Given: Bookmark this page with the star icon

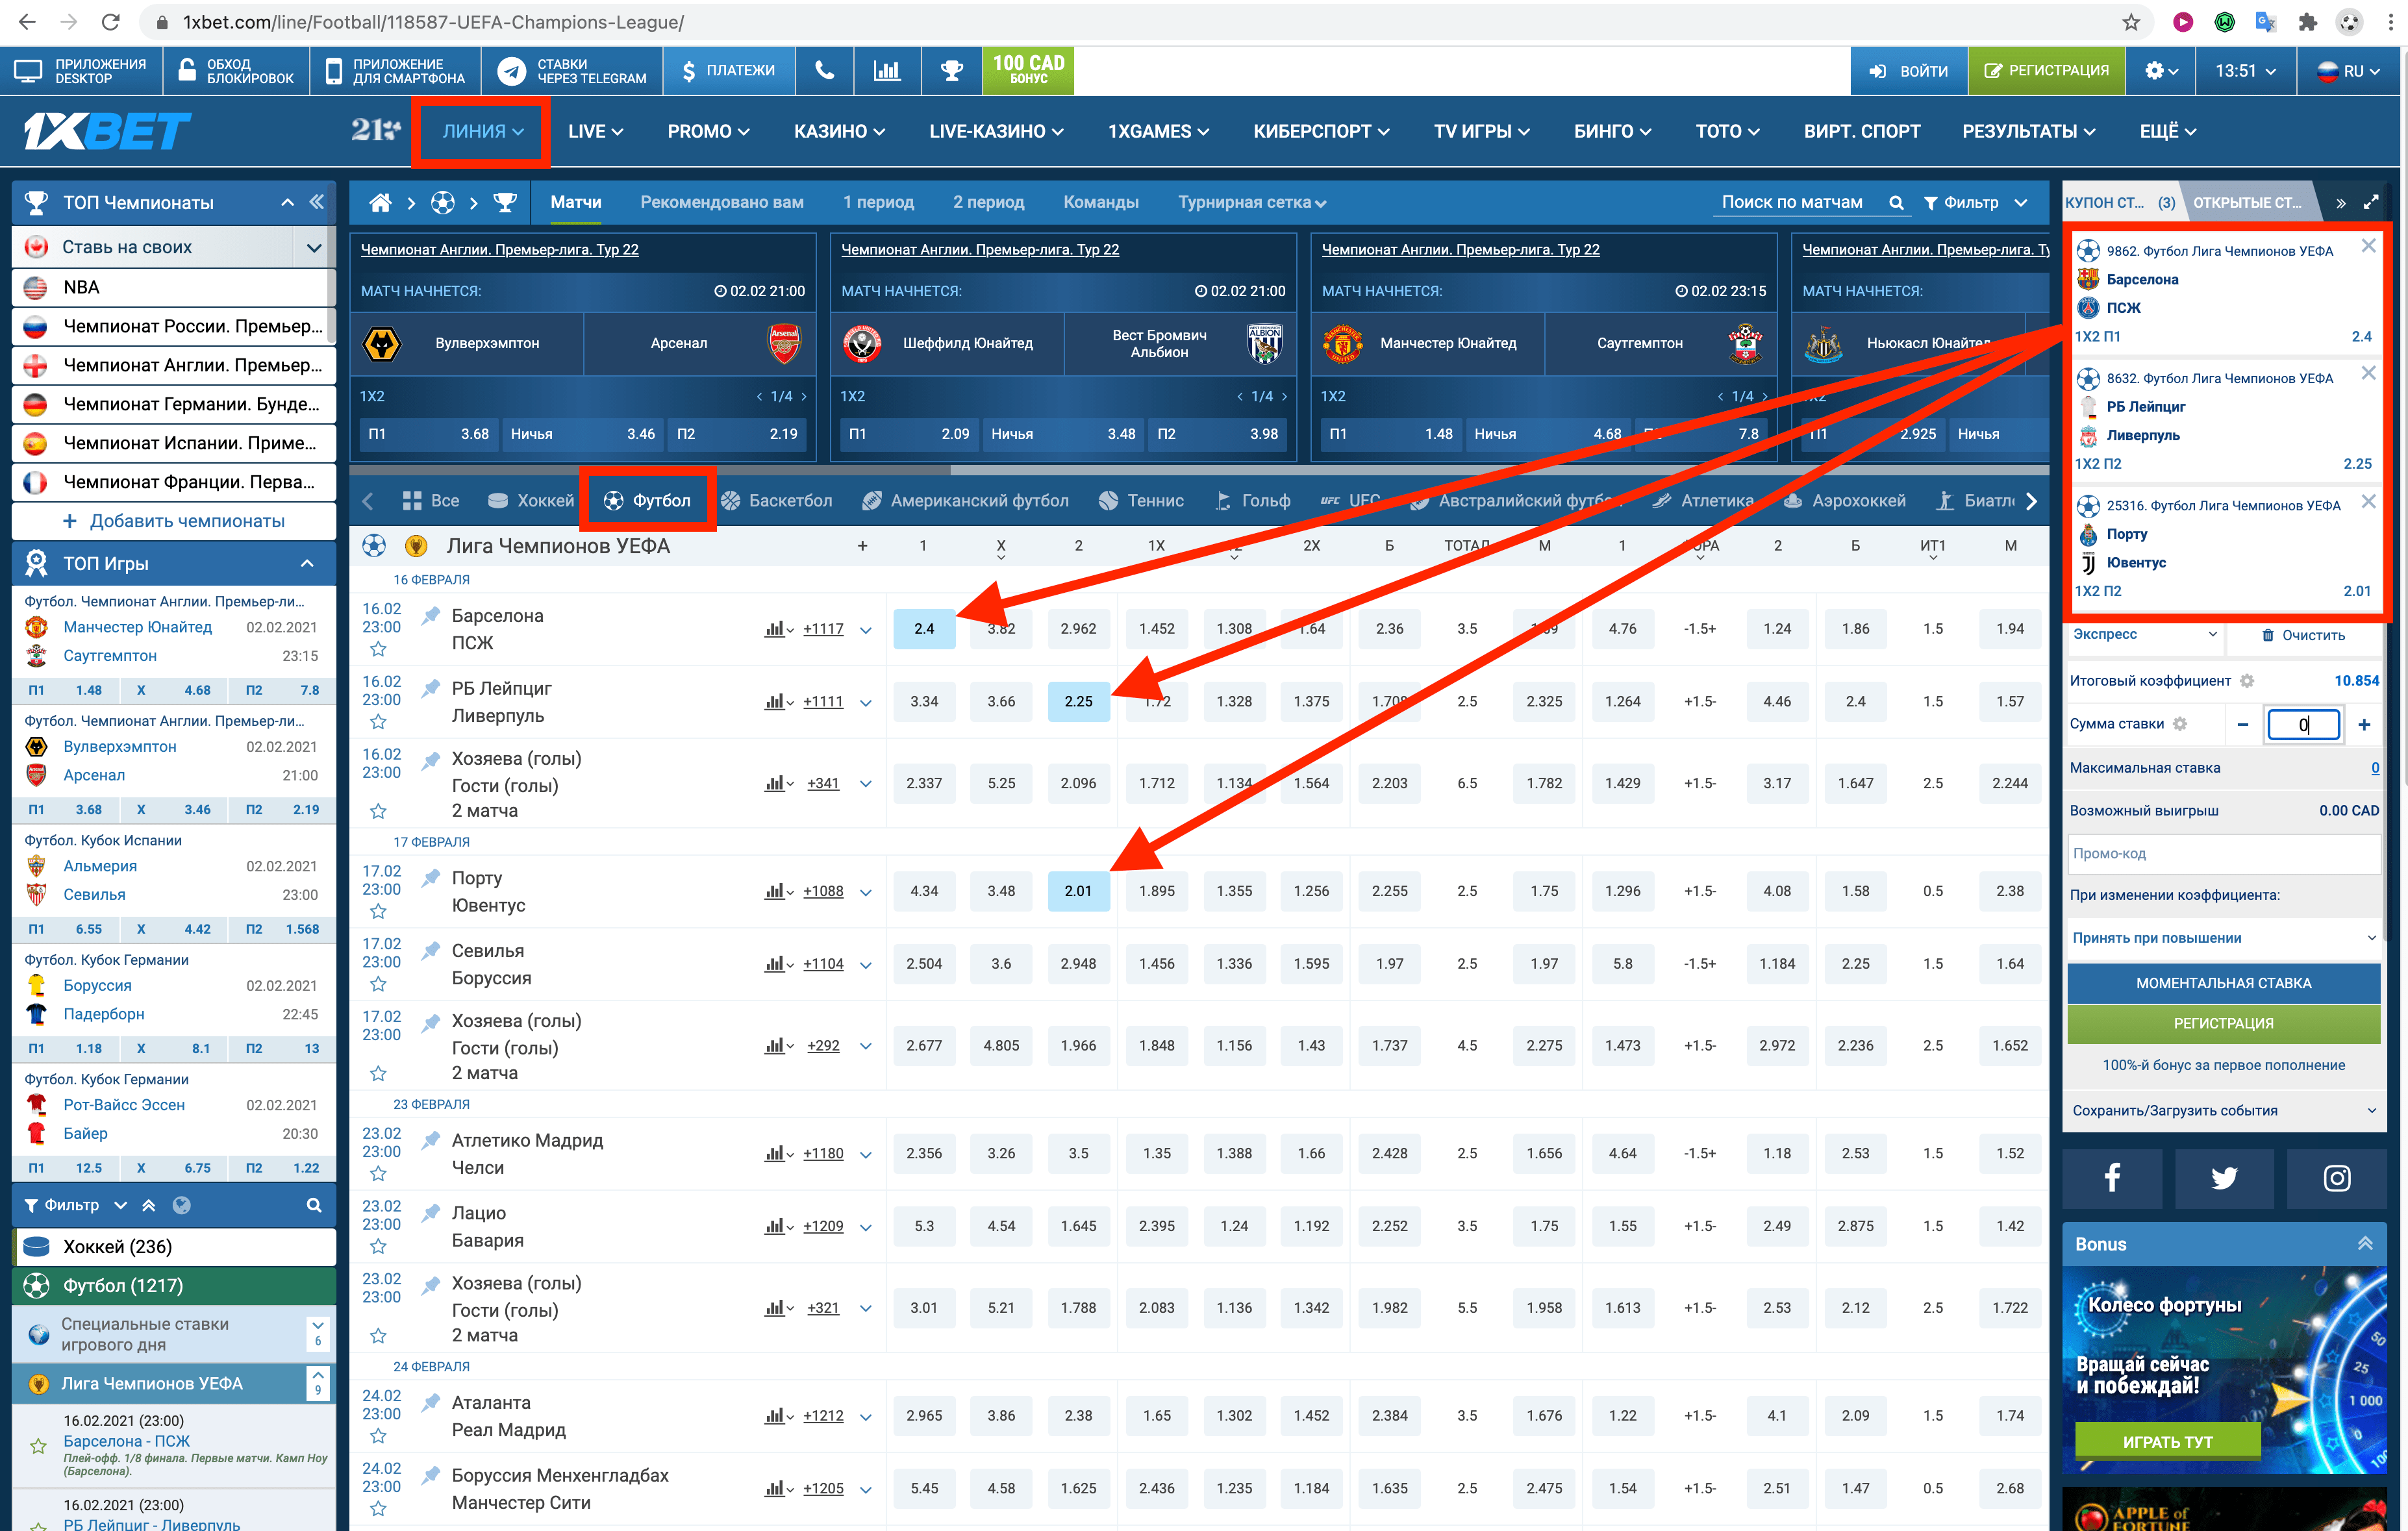Looking at the screenshot, I should pos(2131,21).
